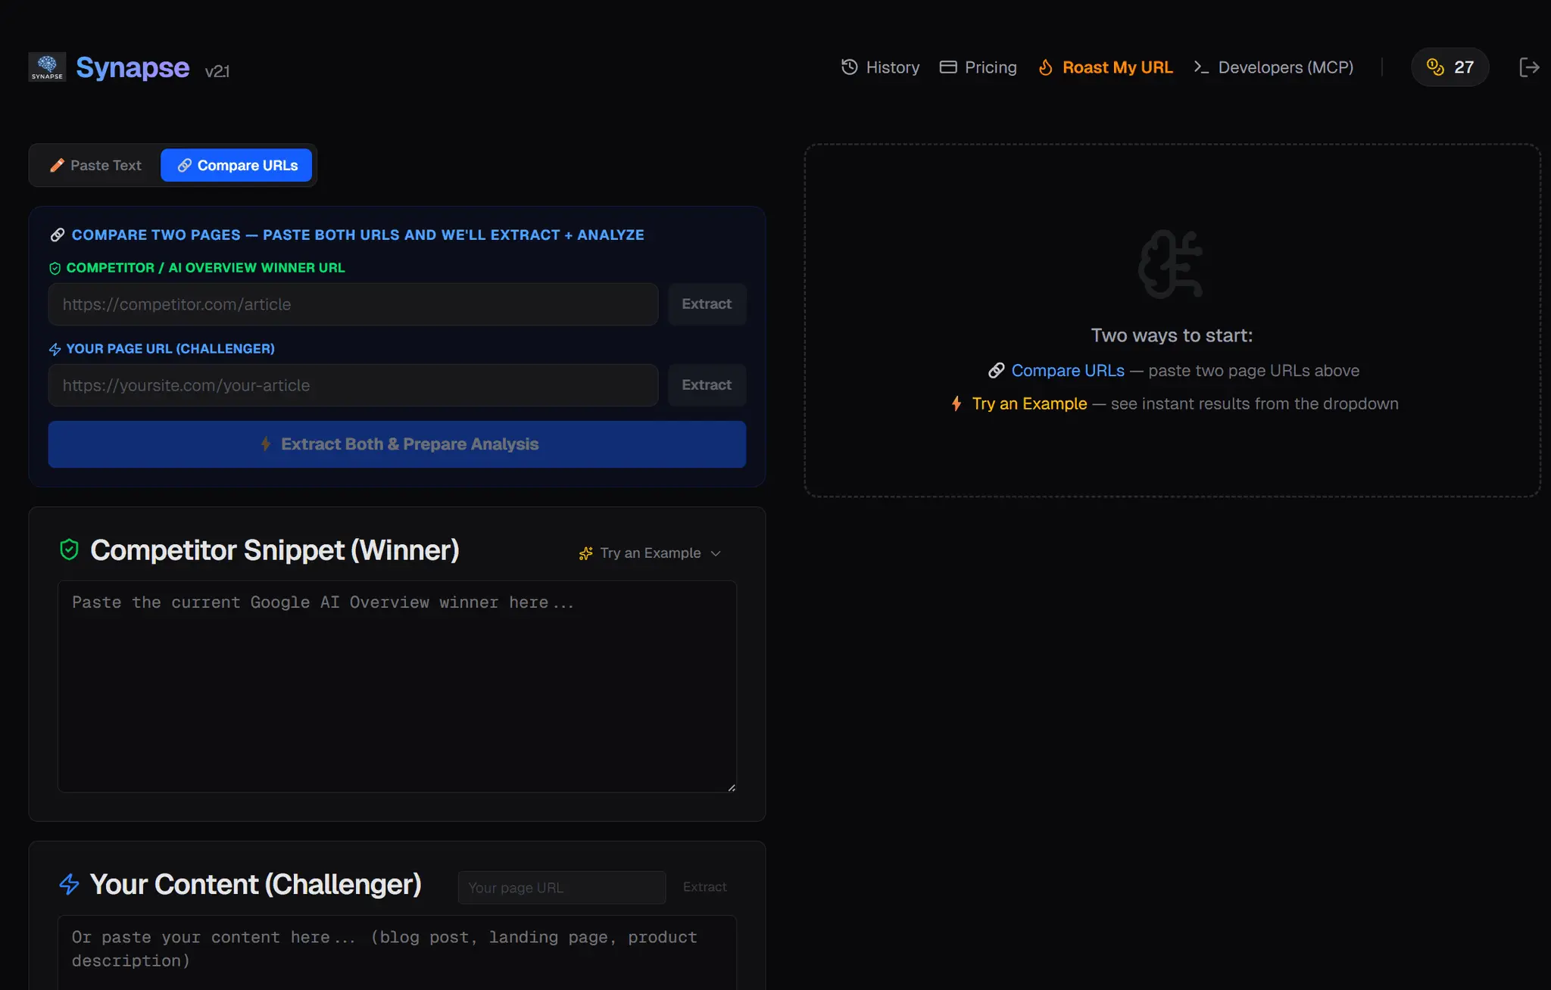This screenshot has width=1551, height=990.
Task: Click the Developers terminal prompt icon
Action: [1201, 67]
